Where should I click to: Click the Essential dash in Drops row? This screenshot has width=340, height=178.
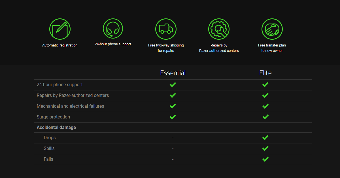(173, 138)
